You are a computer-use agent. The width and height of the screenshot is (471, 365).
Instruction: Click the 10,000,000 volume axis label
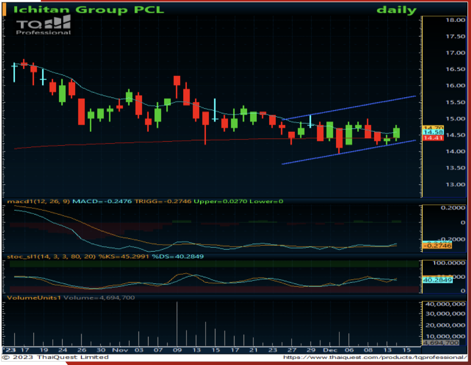[445, 337]
